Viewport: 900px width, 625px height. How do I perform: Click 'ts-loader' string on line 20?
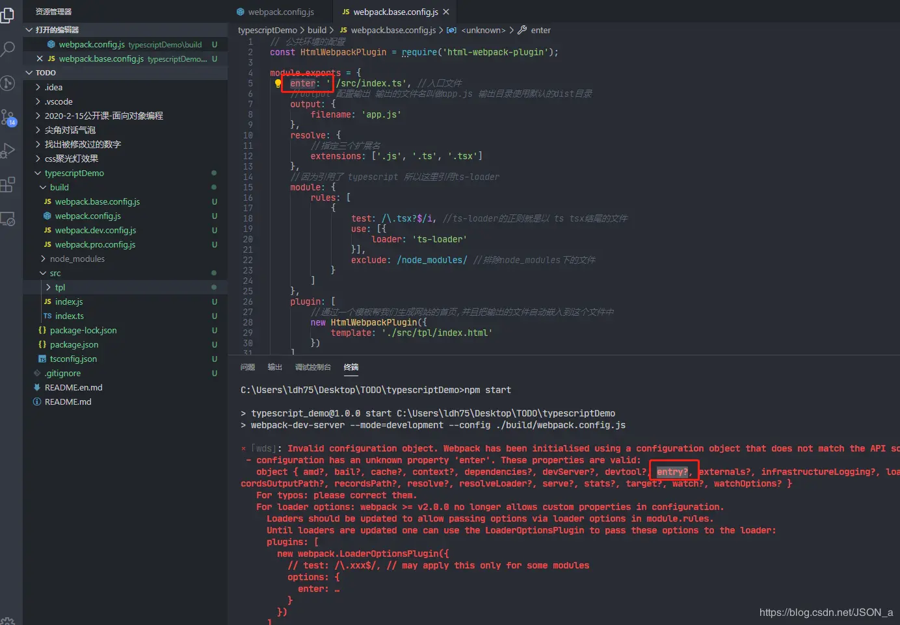click(439, 239)
